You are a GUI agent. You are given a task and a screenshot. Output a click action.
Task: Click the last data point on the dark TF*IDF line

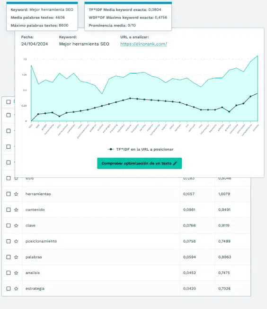258,93
